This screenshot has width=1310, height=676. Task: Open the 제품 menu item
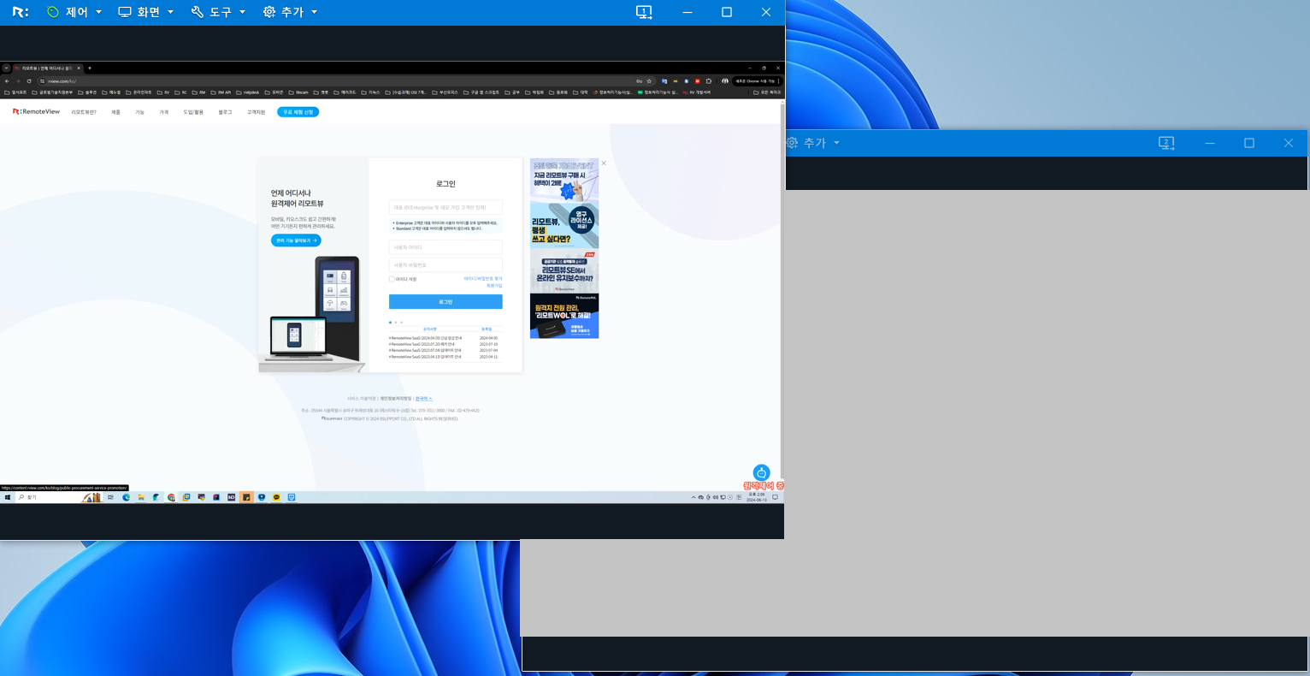point(115,112)
